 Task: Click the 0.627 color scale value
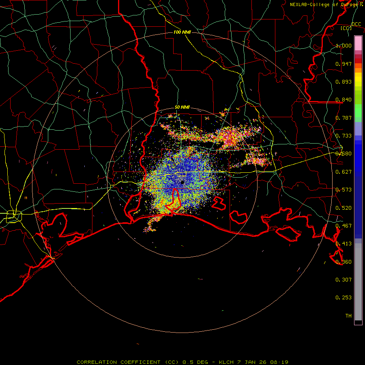coord(344,172)
